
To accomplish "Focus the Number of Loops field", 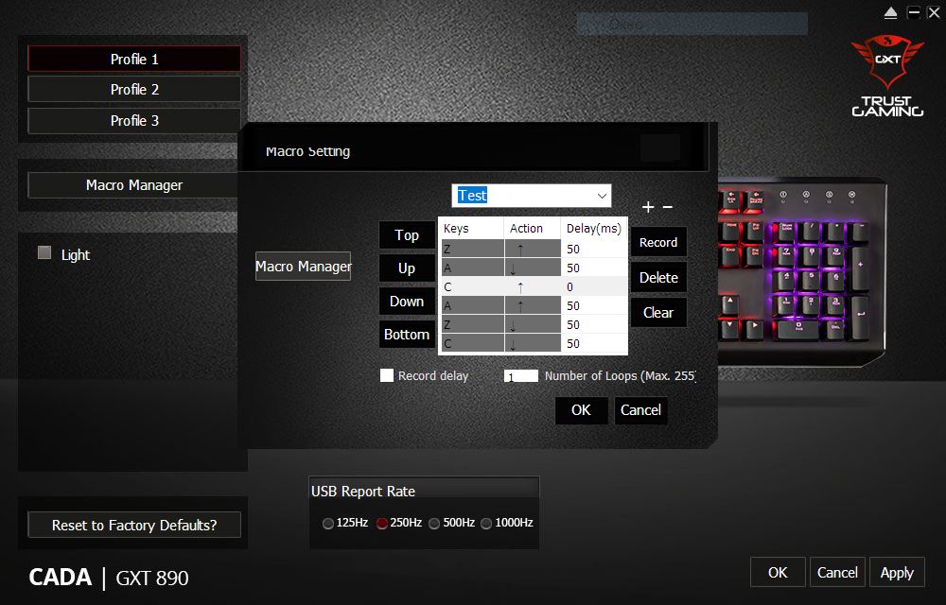I will tap(520, 376).
